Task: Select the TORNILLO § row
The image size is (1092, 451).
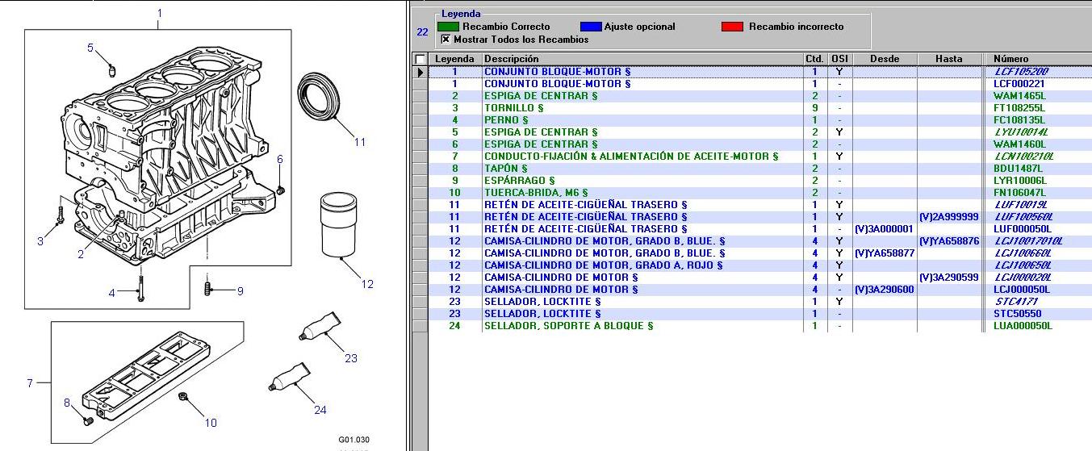Action: click(x=514, y=108)
